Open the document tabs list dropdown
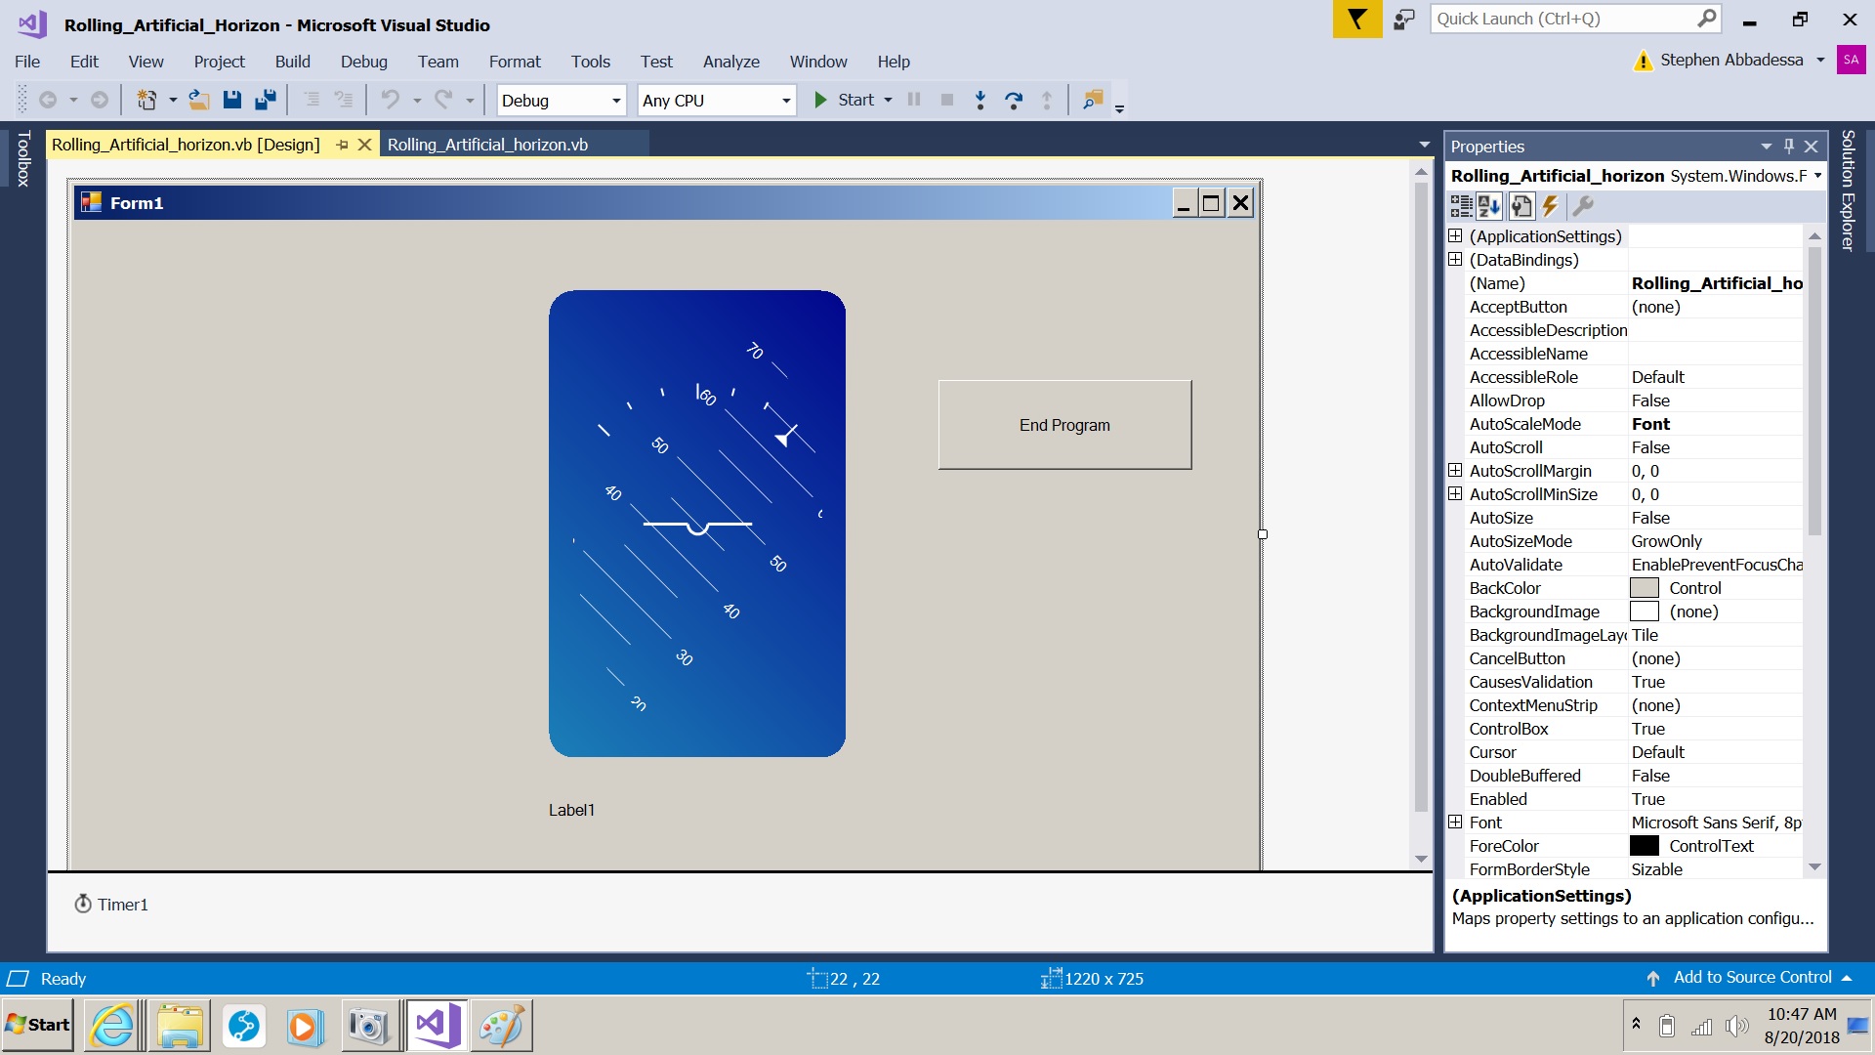The image size is (1875, 1055). coord(1425,145)
